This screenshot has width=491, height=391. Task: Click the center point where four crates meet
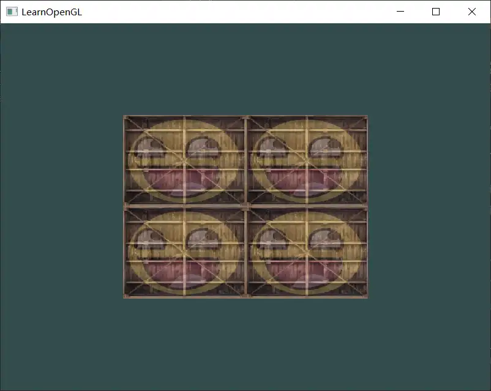tap(245, 207)
